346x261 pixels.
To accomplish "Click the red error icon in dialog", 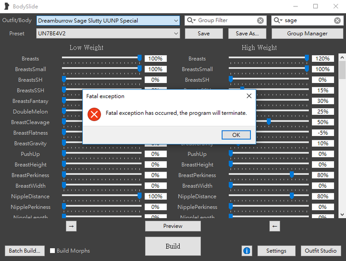I will (94, 114).
